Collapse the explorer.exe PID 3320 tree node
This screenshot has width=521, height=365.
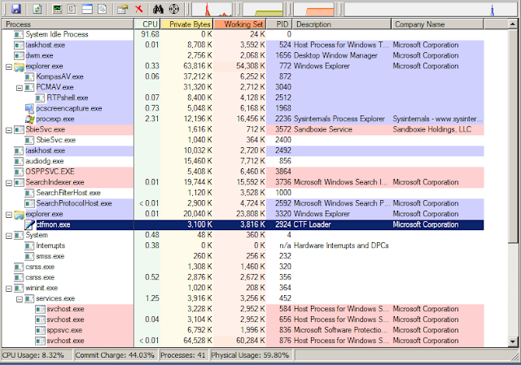coord(9,215)
